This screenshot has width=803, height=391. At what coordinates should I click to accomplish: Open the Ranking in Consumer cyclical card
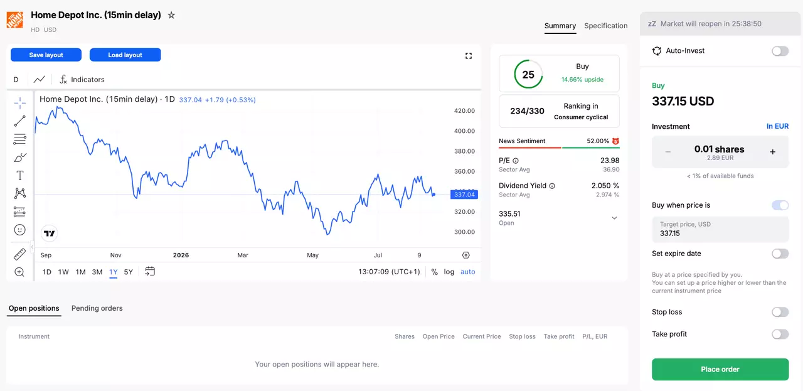coord(559,111)
